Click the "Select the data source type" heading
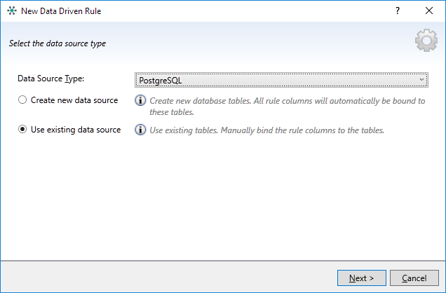This screenshot has height=293, width=446. click(x=58, y=43)
